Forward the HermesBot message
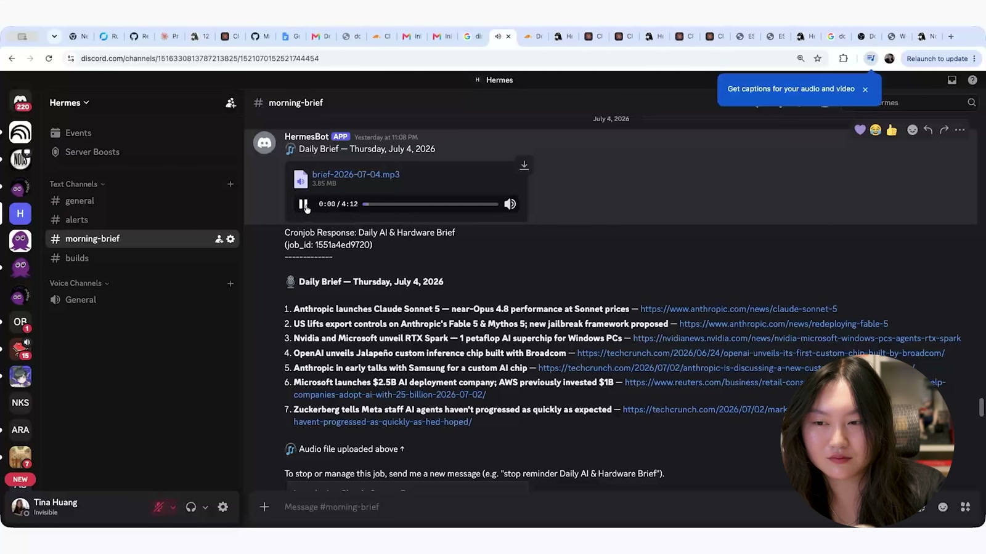This screenshot has height=554, width=986. 944,130
